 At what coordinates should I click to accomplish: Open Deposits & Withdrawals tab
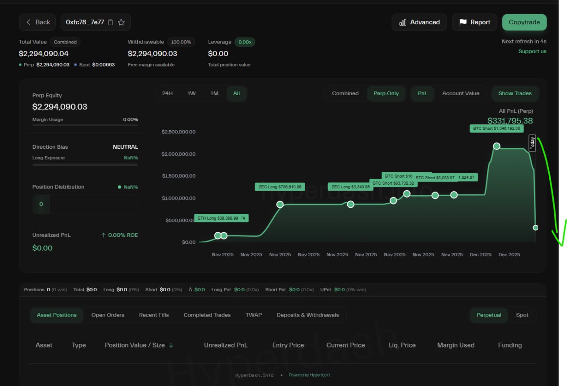click(307, 315)
